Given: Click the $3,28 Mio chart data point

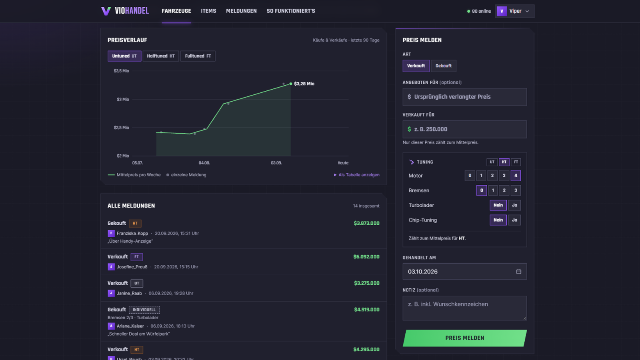Looking at the screenshot, I should coord(290,84).
